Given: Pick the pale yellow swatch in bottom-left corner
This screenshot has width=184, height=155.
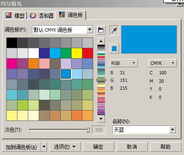Looking at the screenshot, I should 12,116.
